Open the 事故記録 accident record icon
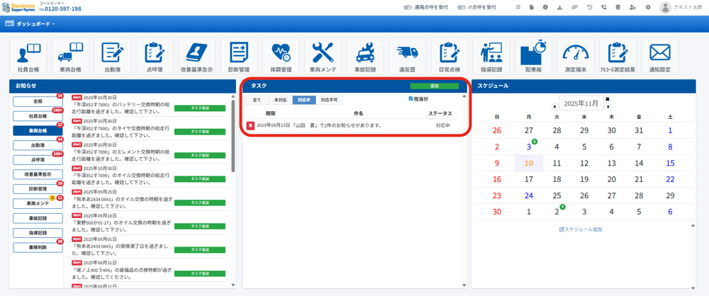Viewport: 709px width, 296px height. 365,56
